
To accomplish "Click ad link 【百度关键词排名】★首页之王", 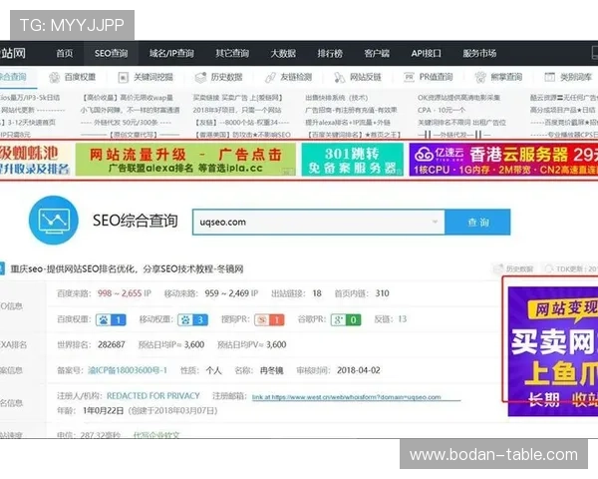I will 354,135.
